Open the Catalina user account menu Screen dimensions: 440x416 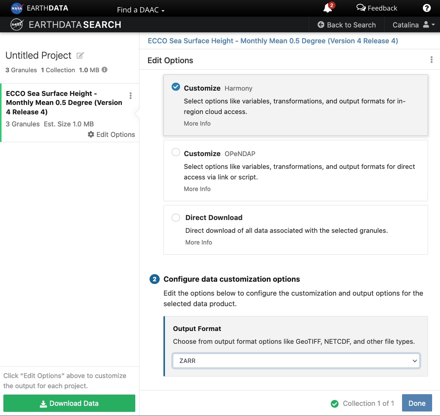click(413, 25)
